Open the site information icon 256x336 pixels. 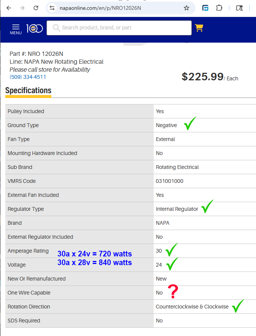52,8
